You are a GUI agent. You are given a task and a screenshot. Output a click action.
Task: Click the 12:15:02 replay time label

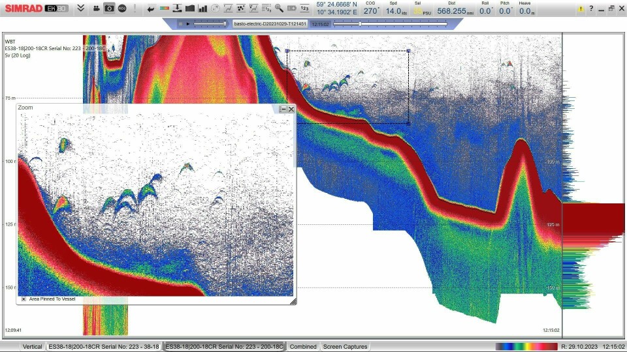320,24
